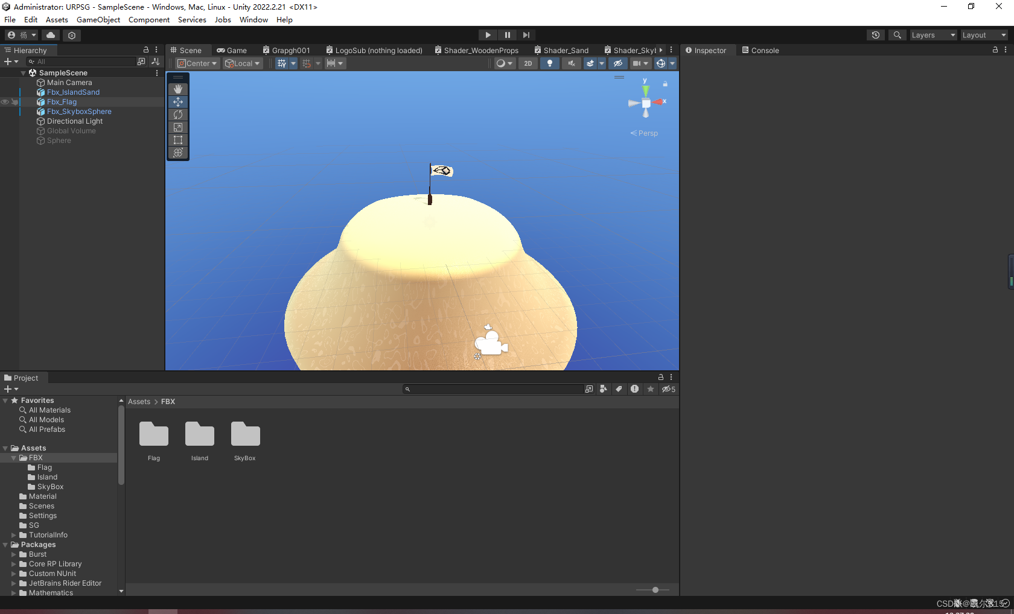Select the Hand pan tool

coord(178,89)
